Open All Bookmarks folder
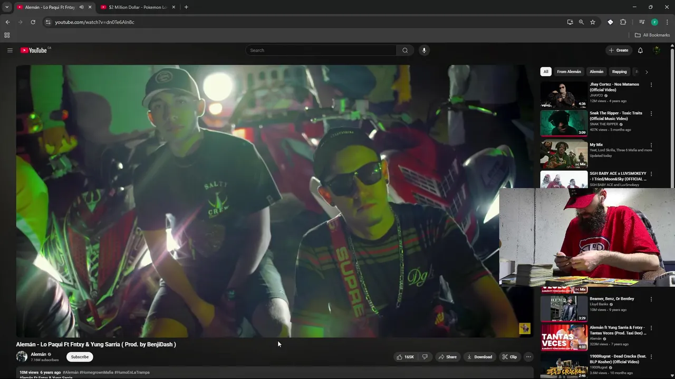The image size is (675, 379). click(652, 35)
